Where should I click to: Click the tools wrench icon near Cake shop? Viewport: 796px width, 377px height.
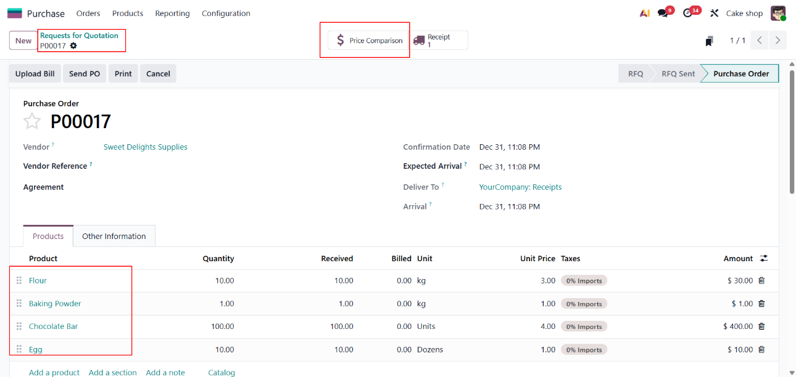point(715,14)
